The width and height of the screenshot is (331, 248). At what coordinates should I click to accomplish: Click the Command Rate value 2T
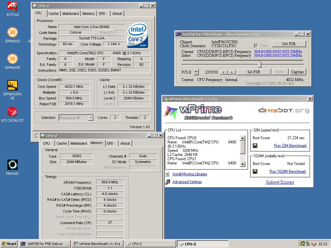tap(110, 223)
